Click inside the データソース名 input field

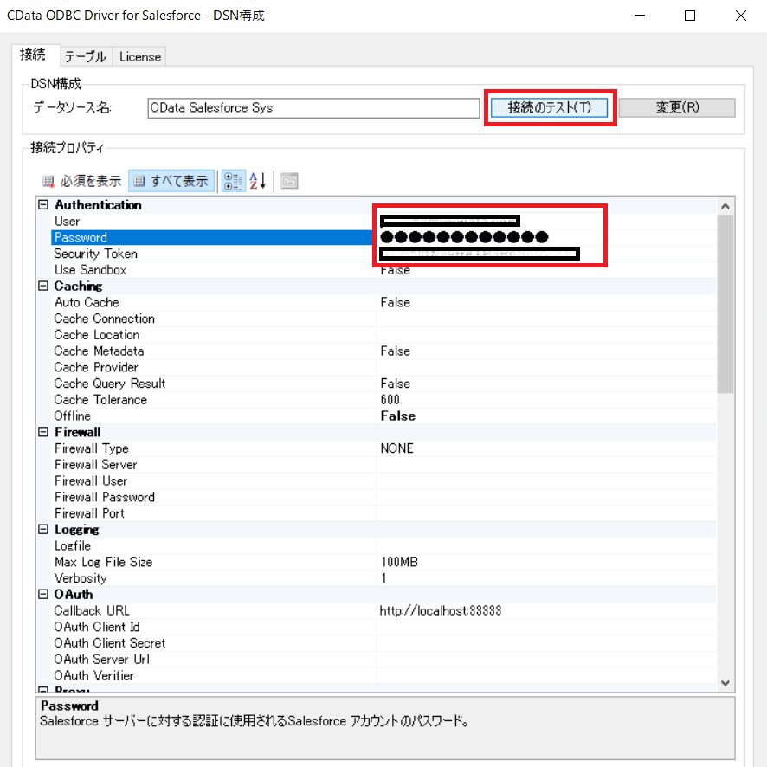point(312,107)
